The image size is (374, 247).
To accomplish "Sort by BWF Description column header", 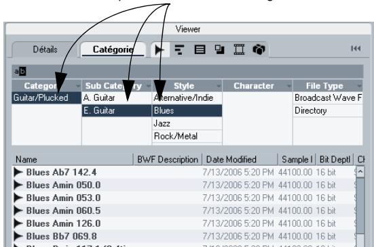I will coord(168,159).
